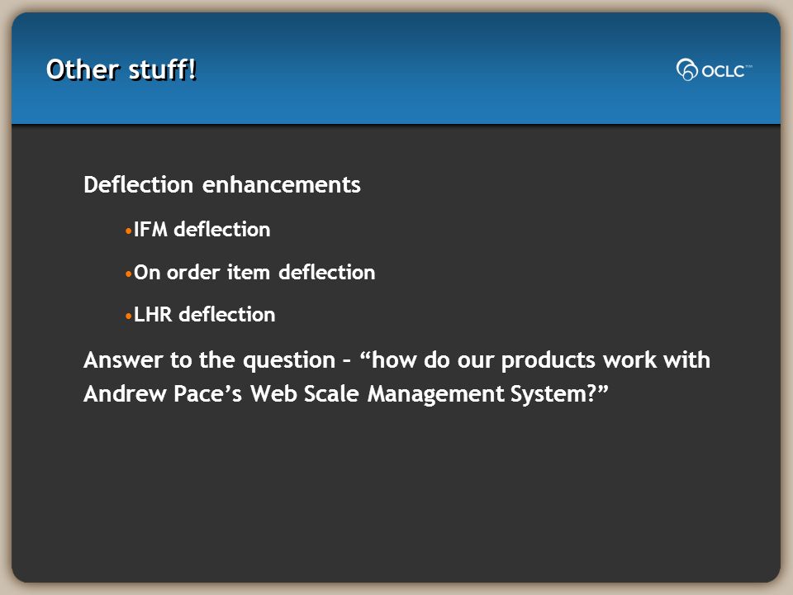Select the 'IFM deflection' bullet text
This screenshot has height=595, width=793.
(202, 229)
